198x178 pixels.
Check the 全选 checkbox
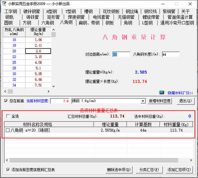coord(8,116)
